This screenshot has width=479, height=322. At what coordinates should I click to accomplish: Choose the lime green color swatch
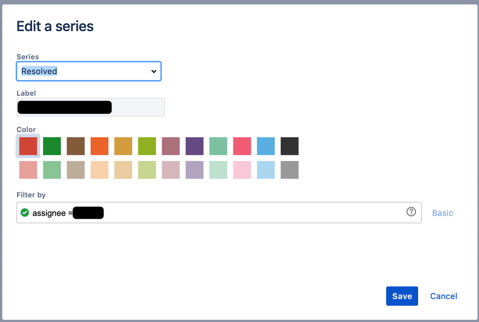click(147, 146)
